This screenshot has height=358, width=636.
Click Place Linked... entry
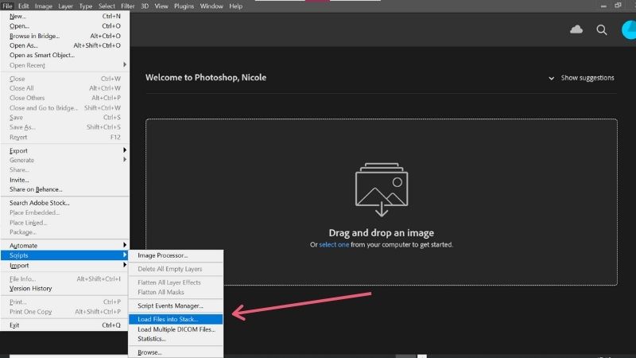coord(65,223)
